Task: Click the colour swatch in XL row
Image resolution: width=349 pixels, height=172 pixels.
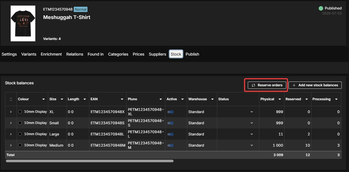Action: tap(20, 112)
